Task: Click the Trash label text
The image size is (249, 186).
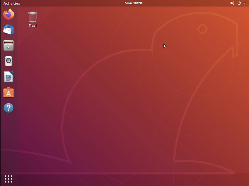Action: click(33, 25)
